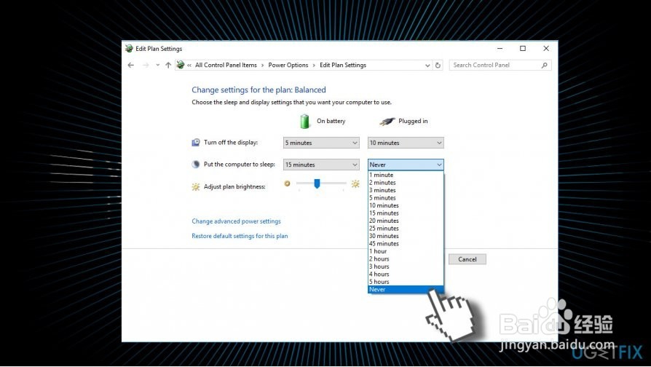
Task: Click the plan brightness slider handle
Action: (x=317, y=183)
